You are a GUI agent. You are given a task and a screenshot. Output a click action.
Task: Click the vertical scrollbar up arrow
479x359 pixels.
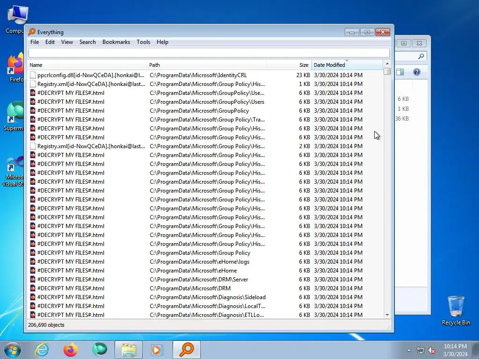387,64
